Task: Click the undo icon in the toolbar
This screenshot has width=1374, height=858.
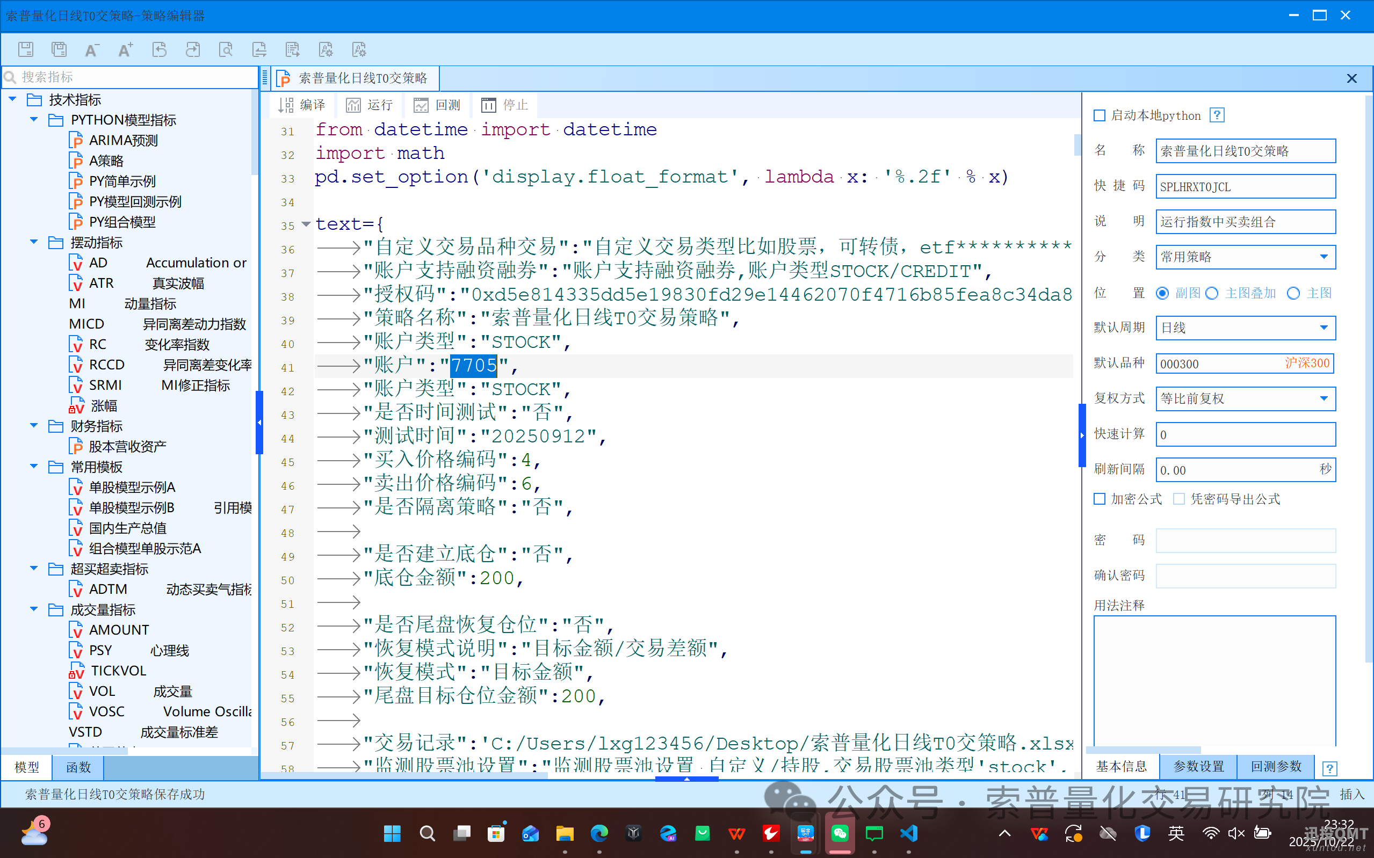Action: pos(160,49)
